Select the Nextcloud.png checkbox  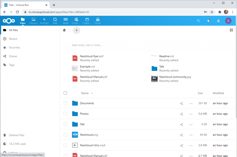point(65,135)
